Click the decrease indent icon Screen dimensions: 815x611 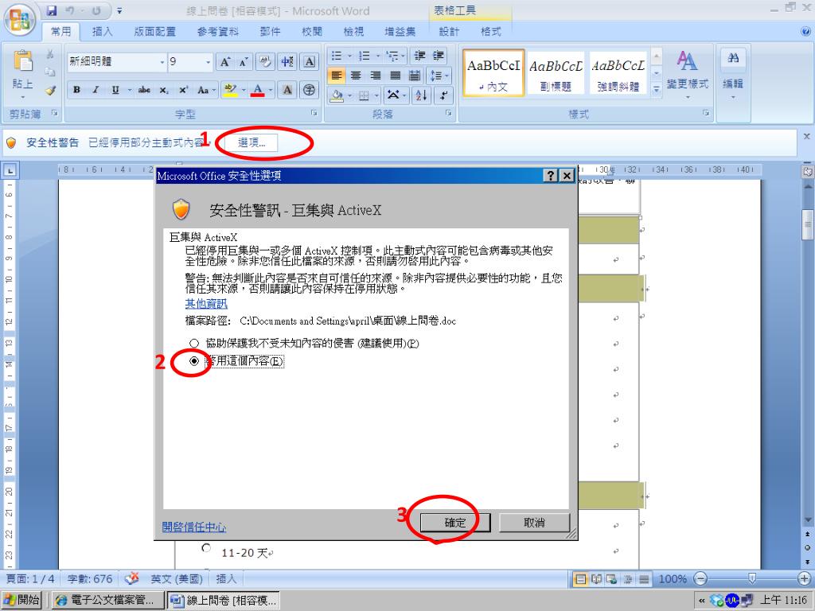tap(420, 56)
